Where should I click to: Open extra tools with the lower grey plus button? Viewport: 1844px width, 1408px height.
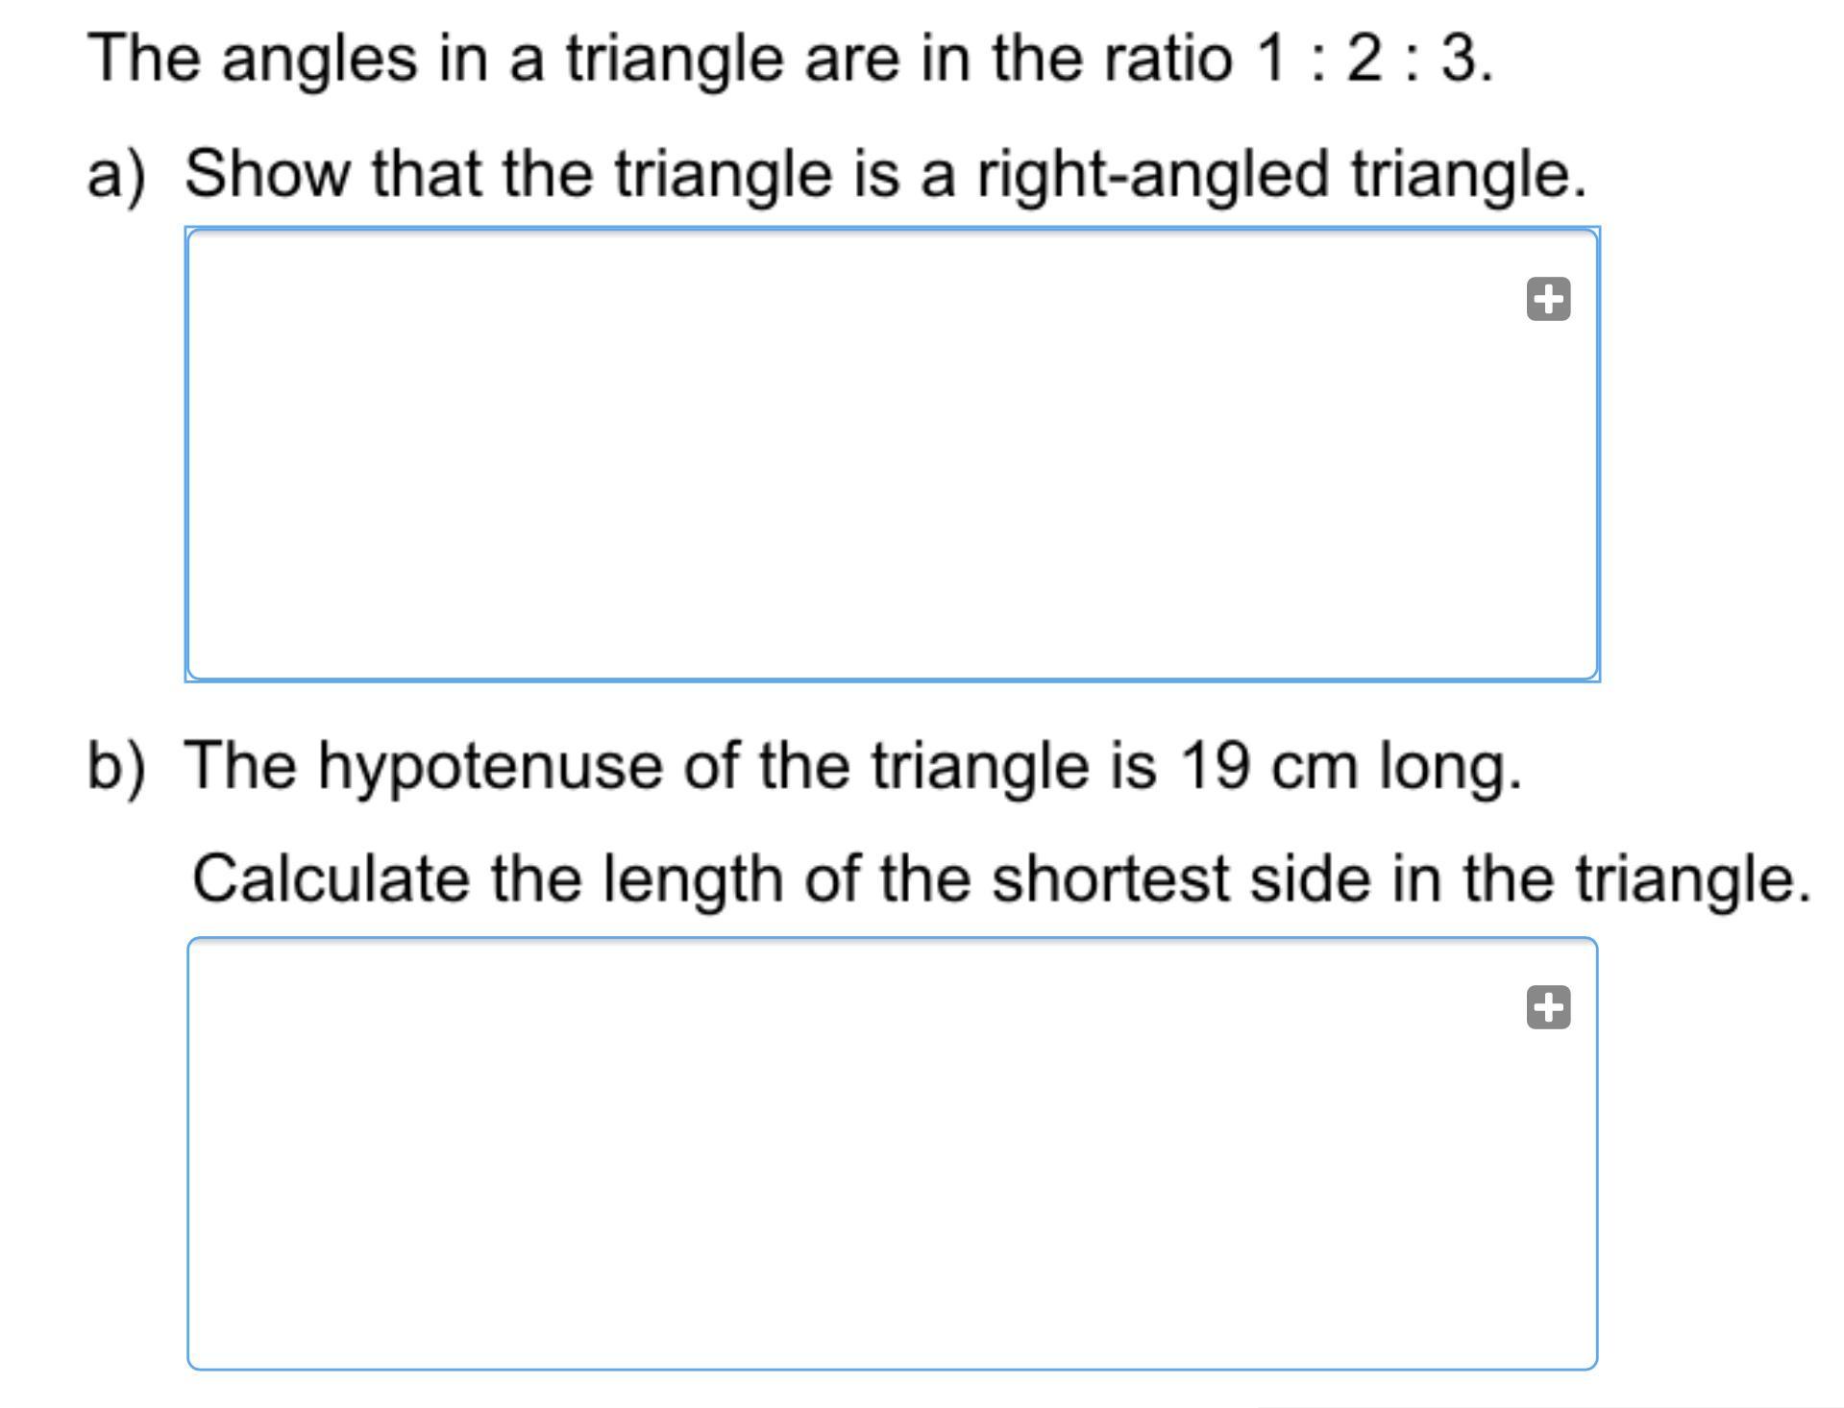1548,1007
